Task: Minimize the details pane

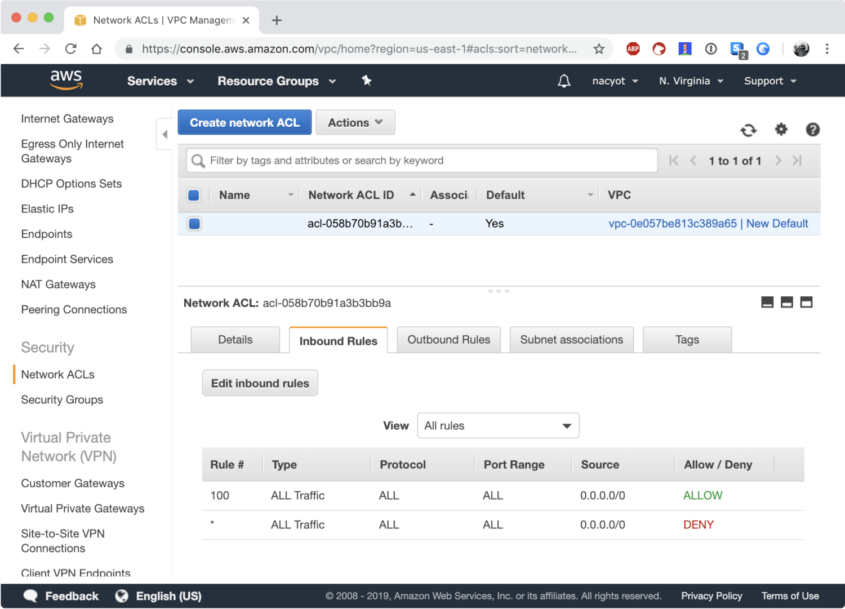Action: pyautogui.click(x=767, y=303)
